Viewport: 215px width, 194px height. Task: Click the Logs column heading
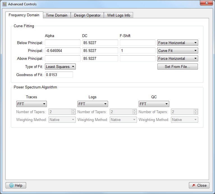(x=93, y=97)
